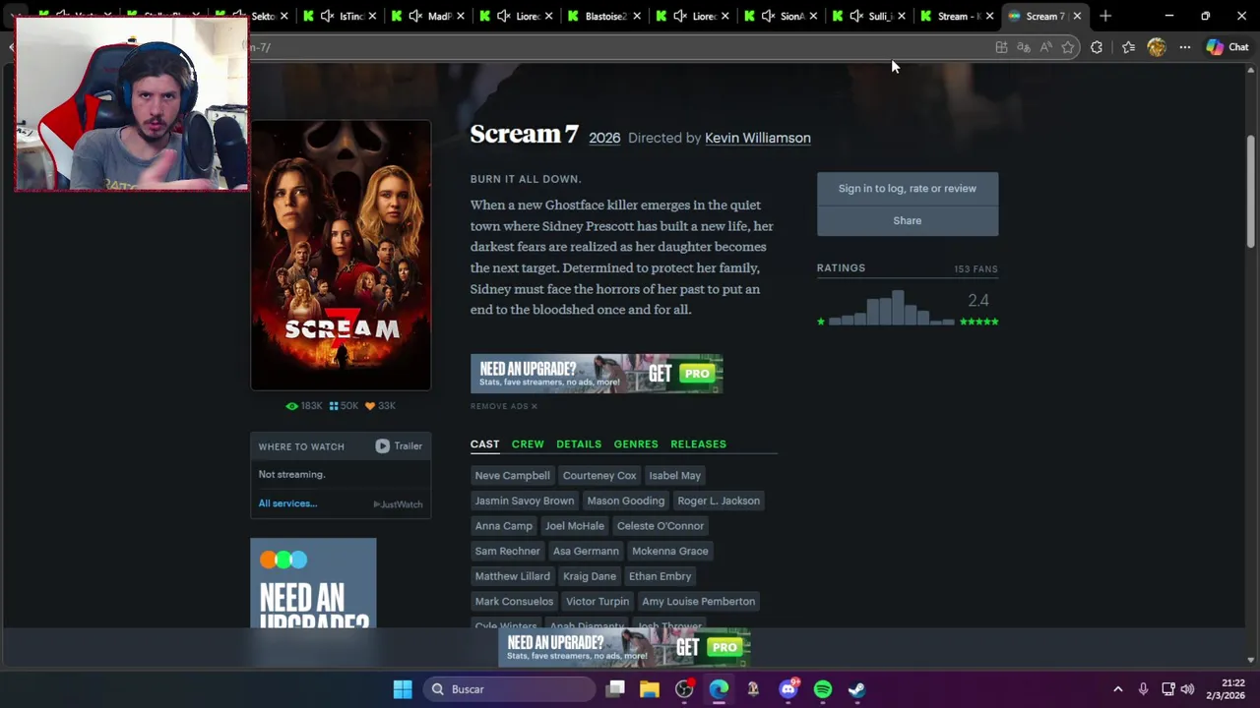Open OBS Studio taskbar icon

[684, 689]
